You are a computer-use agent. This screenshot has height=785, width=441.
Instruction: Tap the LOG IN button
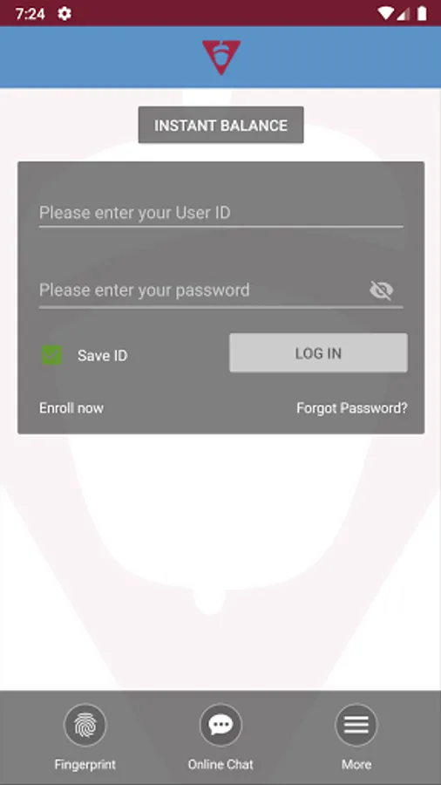coord(318,353)
